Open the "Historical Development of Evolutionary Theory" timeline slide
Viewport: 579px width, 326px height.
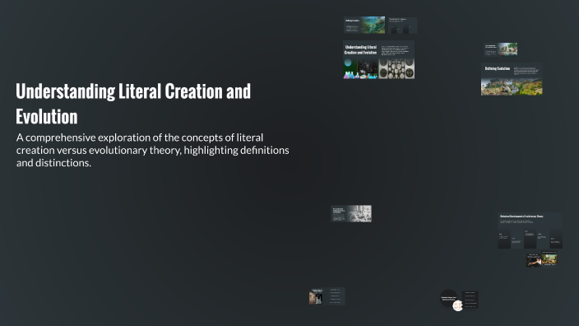530,231
